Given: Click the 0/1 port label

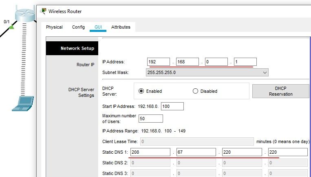Looking at the screenshot, I should click(x=7, y=22).
